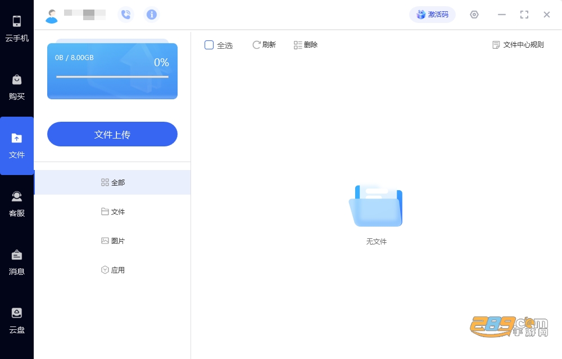Select the 文件 category in file list
562x359 pixels.
[x=112, y=211]
